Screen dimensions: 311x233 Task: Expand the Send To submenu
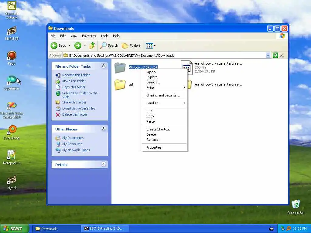coord(164,103)
